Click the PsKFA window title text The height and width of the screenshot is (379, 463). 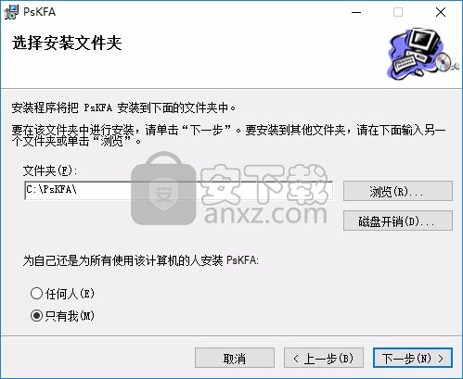pos(39,12)
